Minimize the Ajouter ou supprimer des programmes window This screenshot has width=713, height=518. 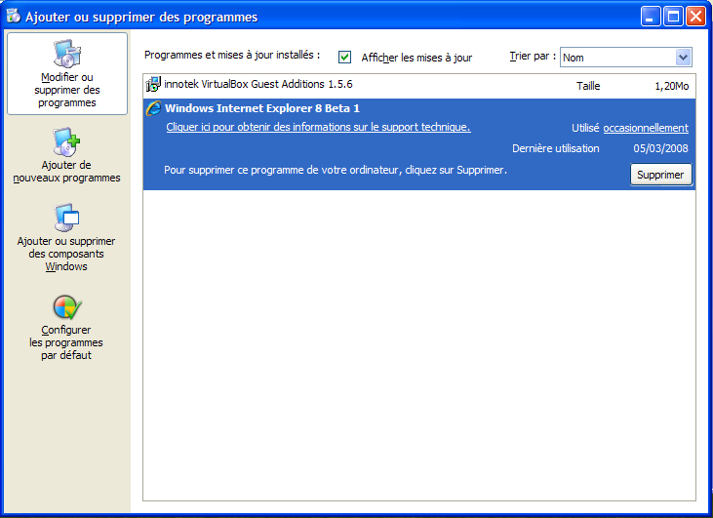(651, 17)
